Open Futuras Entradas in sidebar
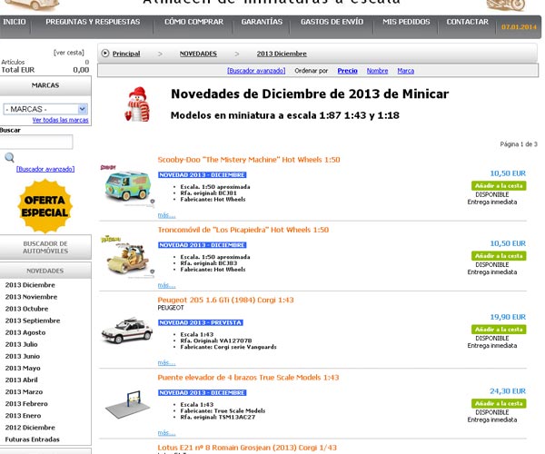Image resolution: width=545 pixels, height=454 pixels. (33, 439)
